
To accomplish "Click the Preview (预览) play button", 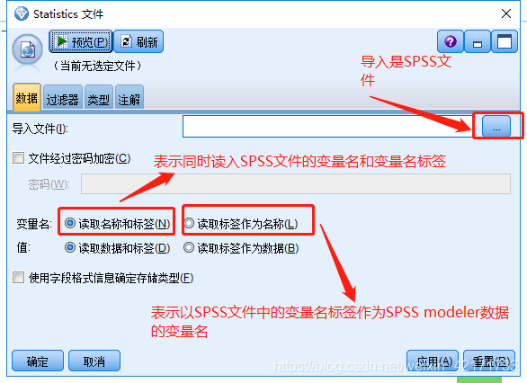I will [x=81, y=41].
